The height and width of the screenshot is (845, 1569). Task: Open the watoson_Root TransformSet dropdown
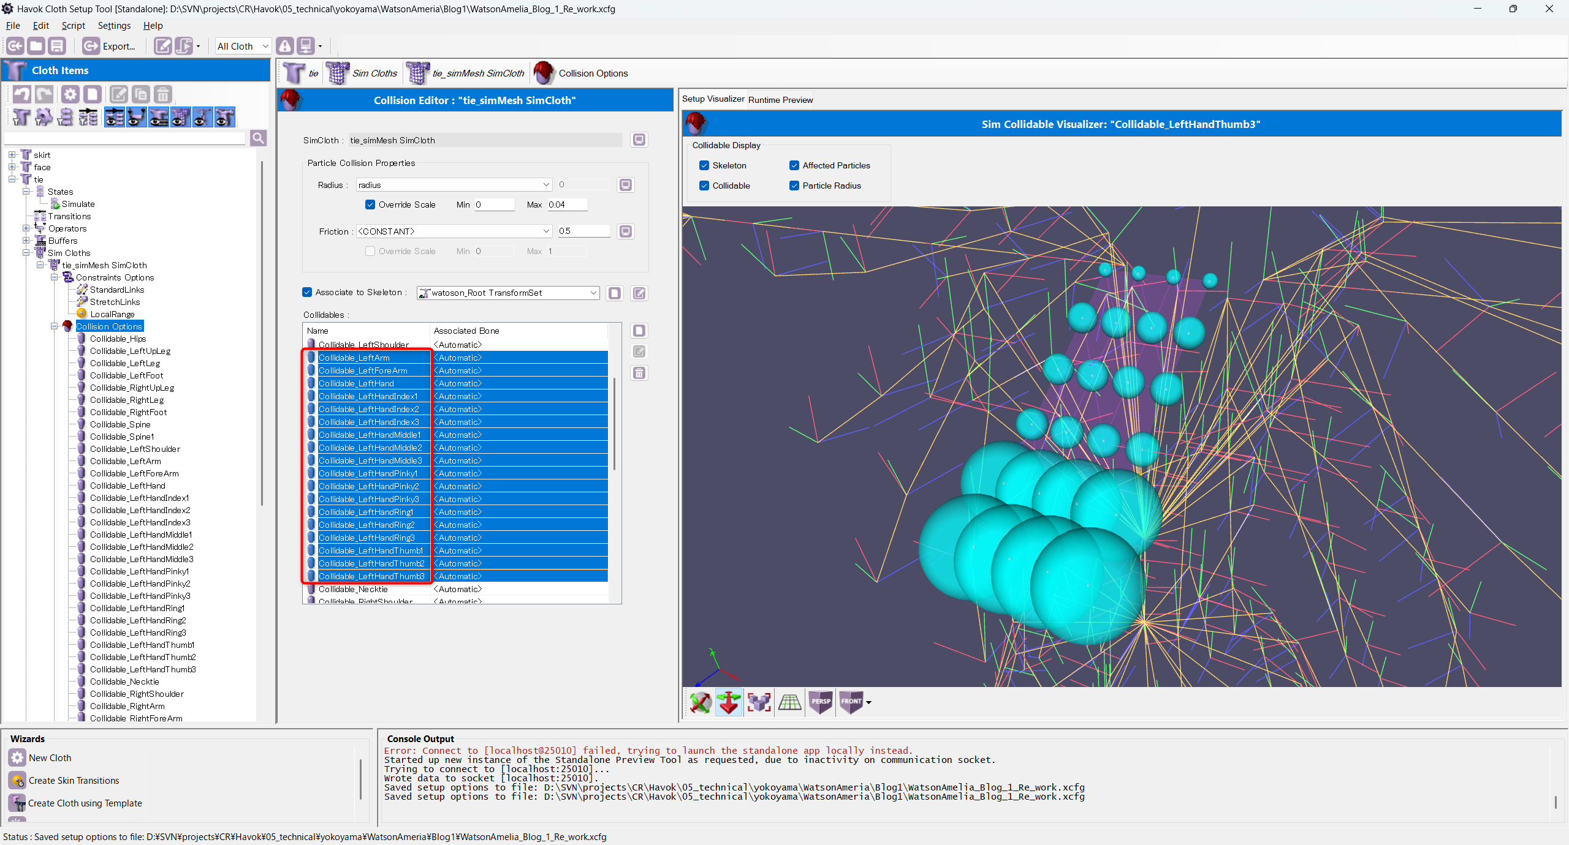[x=507, y=293]
